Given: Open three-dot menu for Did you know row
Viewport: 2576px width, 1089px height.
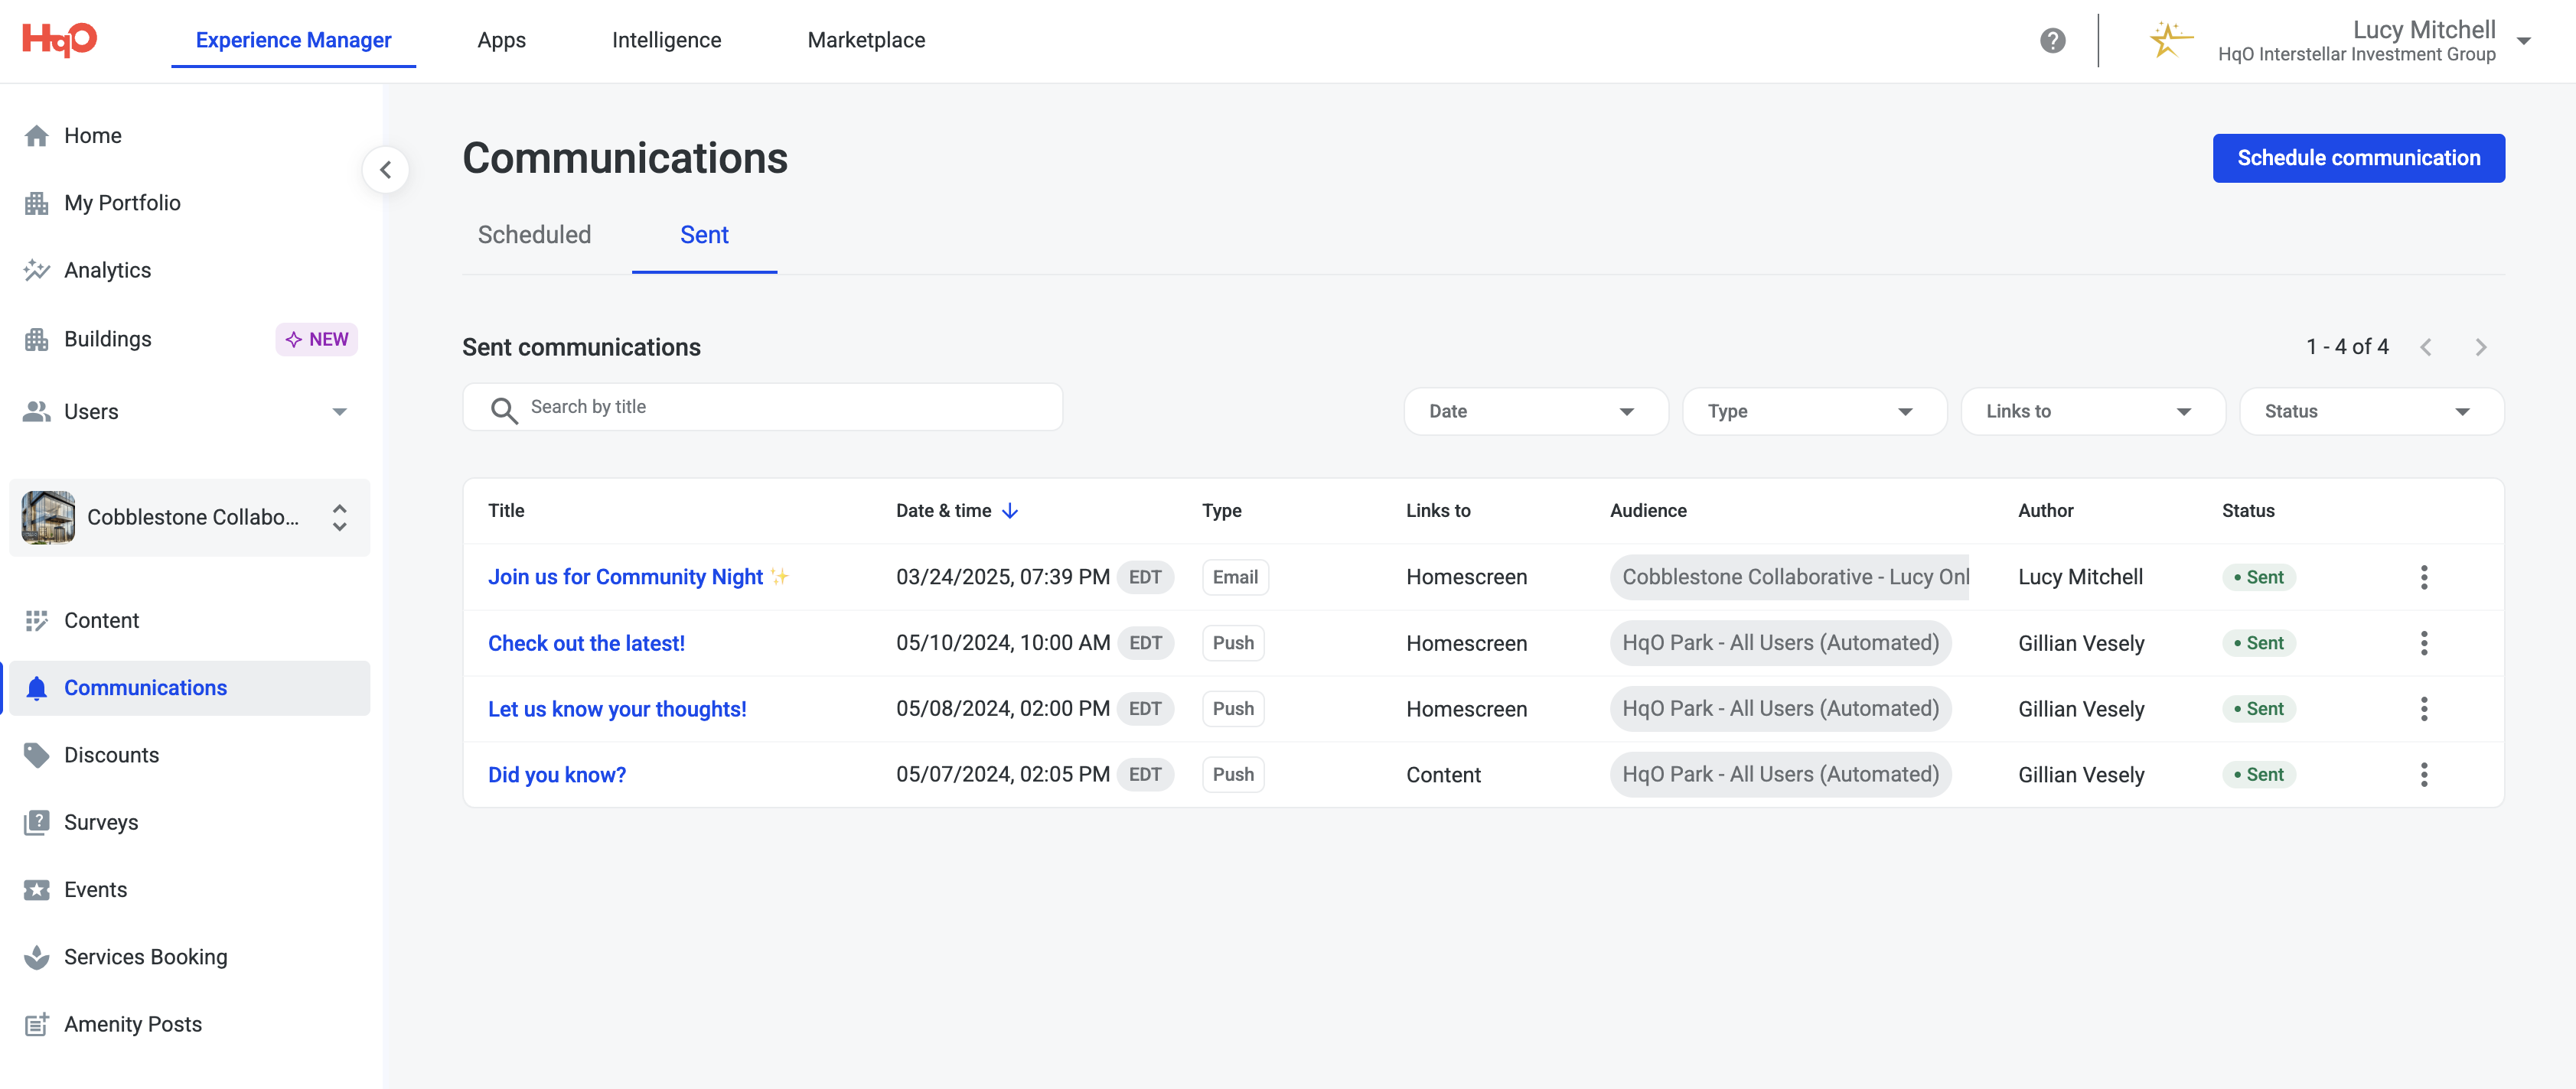Looking at the screenshot, I should click(x=2423, y=774).
